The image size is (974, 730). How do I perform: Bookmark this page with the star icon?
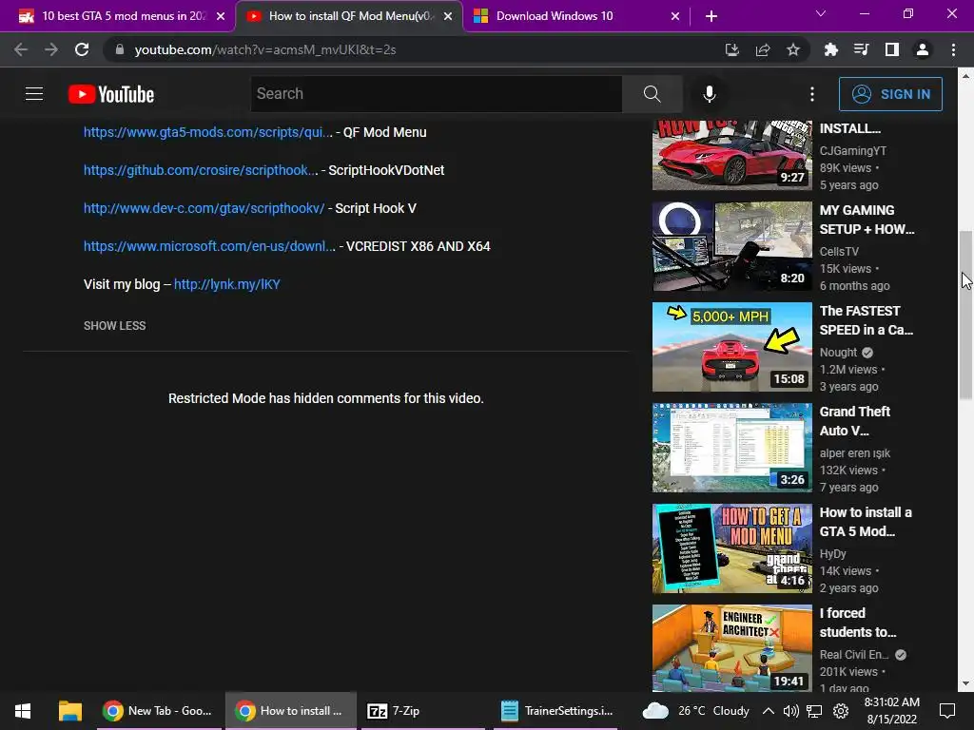(793, 49)
